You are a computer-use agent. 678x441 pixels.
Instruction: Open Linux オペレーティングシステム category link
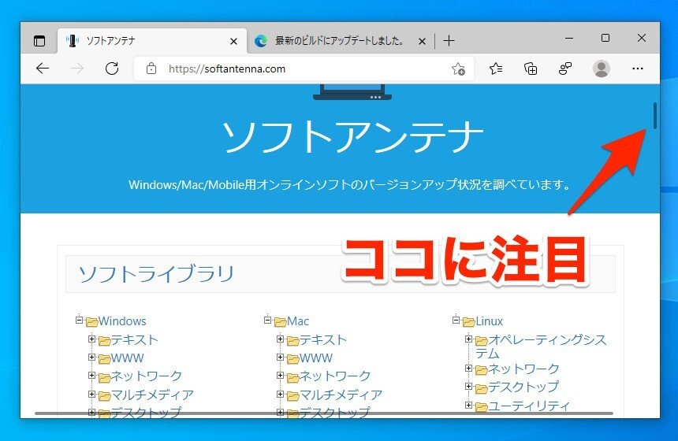pos(542,346)
